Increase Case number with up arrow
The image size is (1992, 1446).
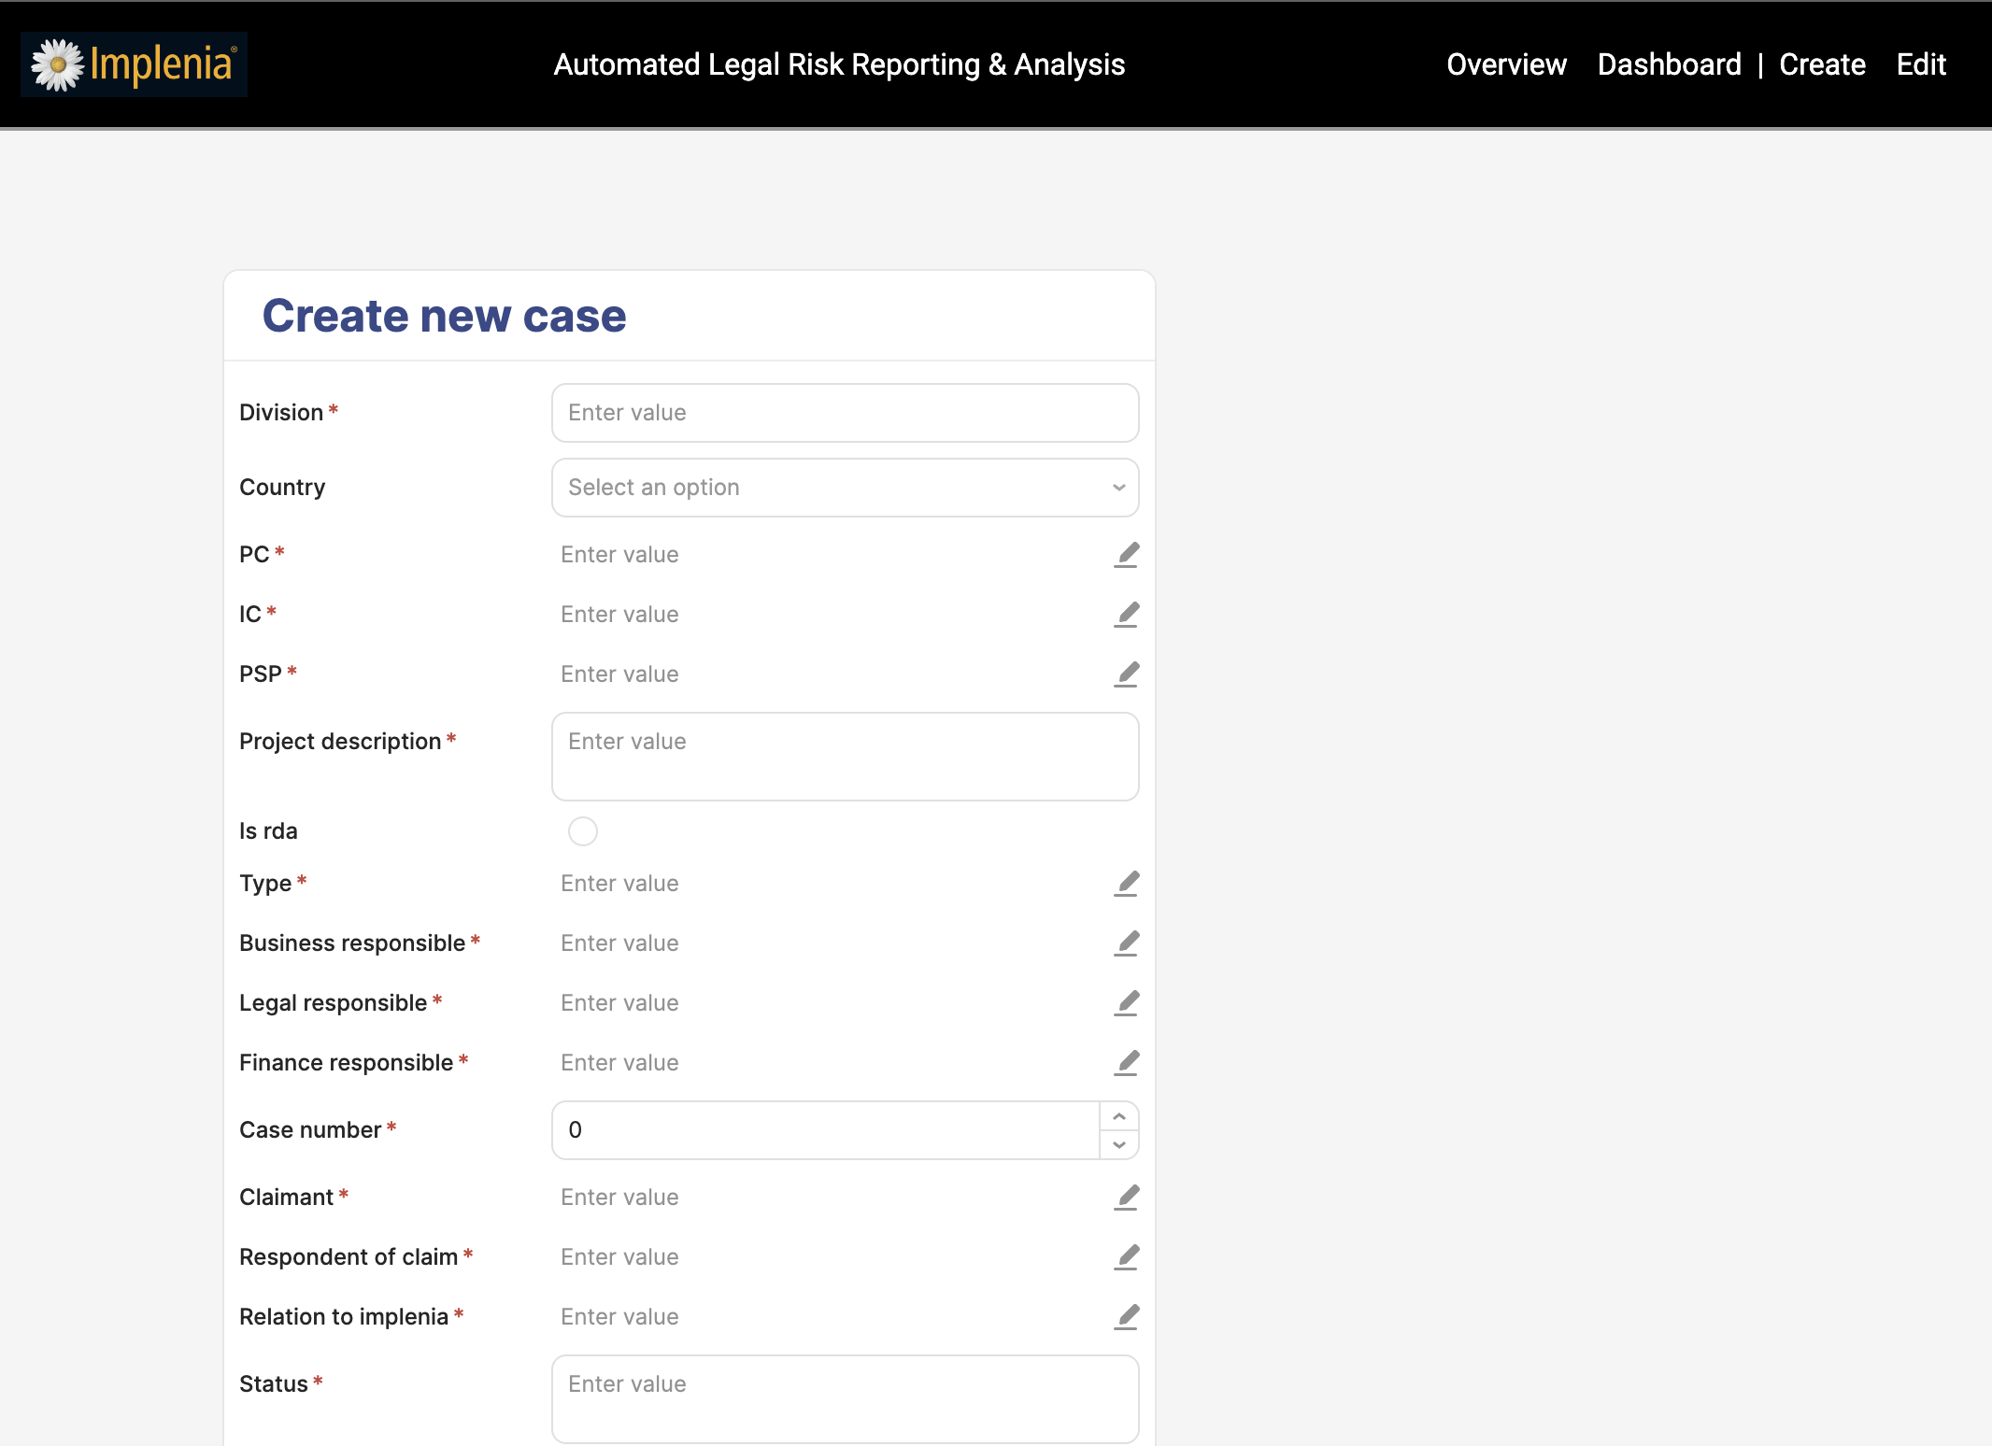[1118, 1116]
